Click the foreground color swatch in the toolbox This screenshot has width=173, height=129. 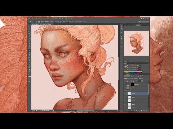(x=29, y=76)
